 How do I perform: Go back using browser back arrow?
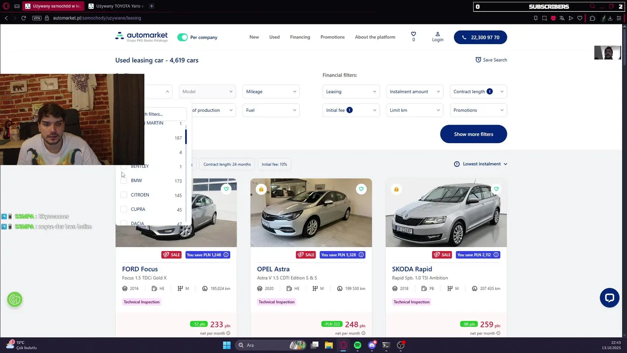pos(6,18)
